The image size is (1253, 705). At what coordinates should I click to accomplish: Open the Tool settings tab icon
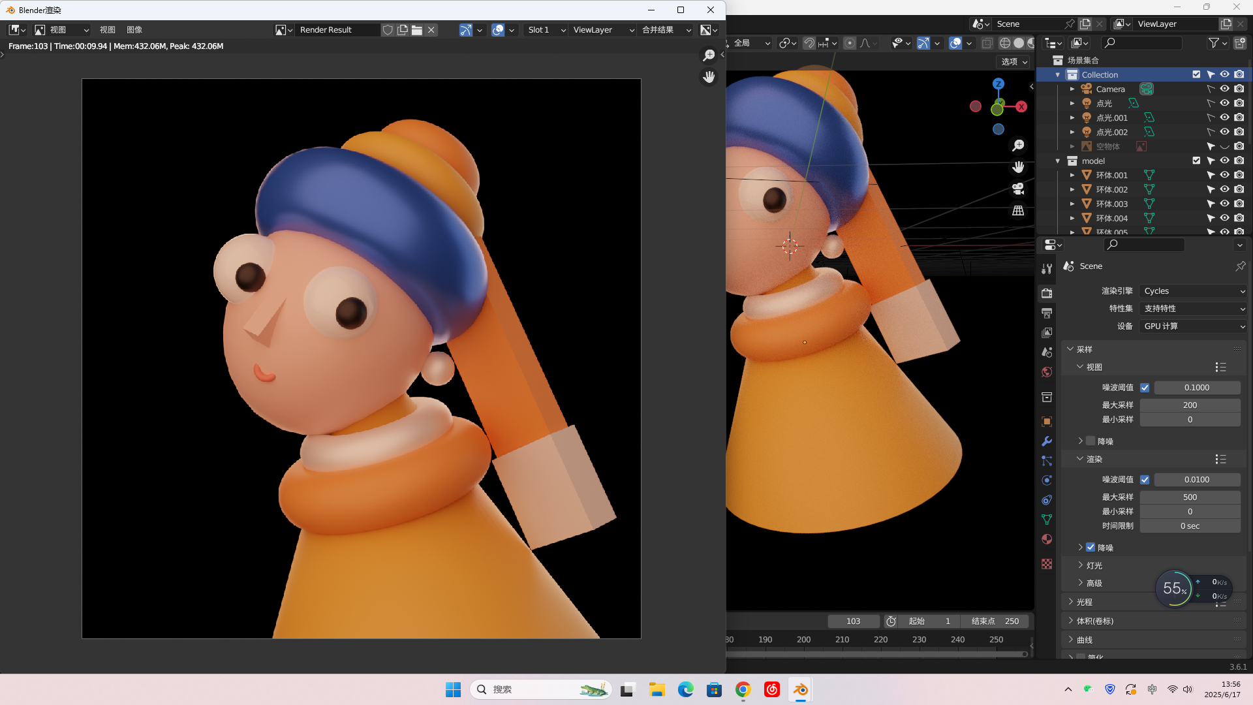[x=1047, y=268]
